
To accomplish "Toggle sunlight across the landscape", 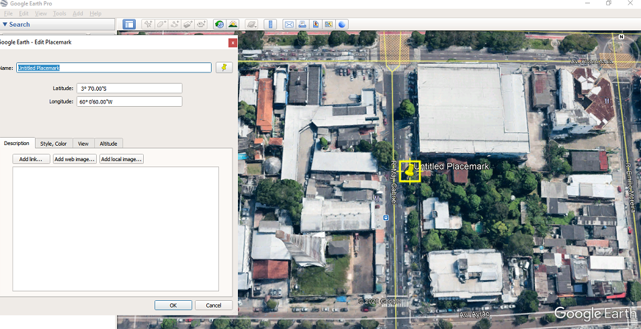I will [x=232, y=24].
